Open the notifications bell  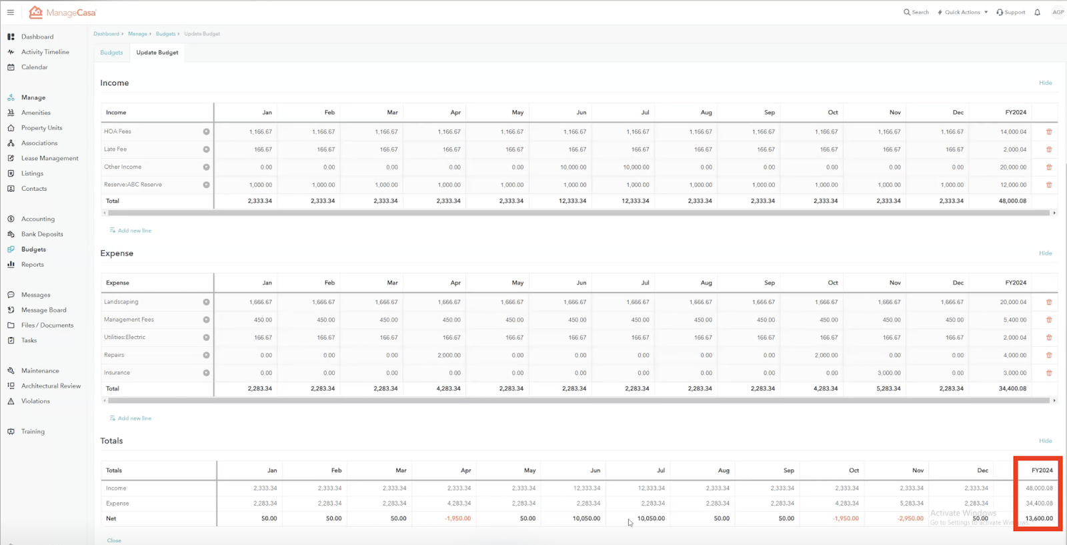[1037, 12]
